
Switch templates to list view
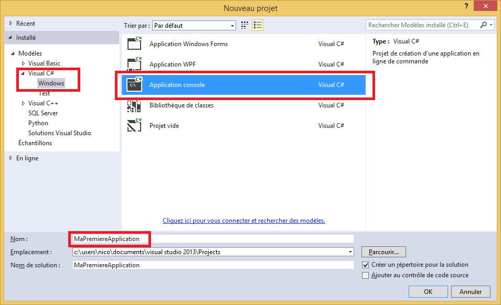pyautogui.click(x=258, y=25)
